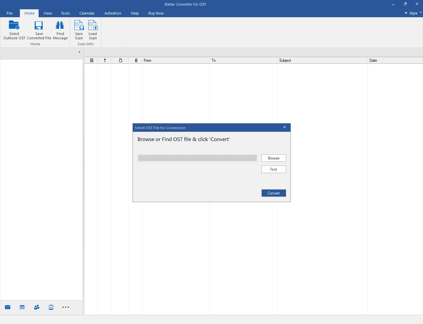Open the Activation tab
This screenshot has width=423, height=324.
coord(113,13)
